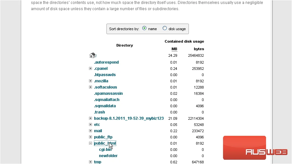
Task: Click the 0.62 MB tmp value
Action: click(173, 162)
